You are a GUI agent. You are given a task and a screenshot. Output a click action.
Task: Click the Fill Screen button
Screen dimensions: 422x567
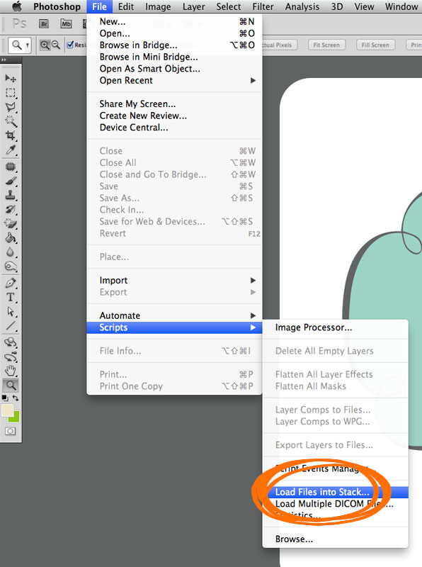pyautogui.click(x=375, y=45)
